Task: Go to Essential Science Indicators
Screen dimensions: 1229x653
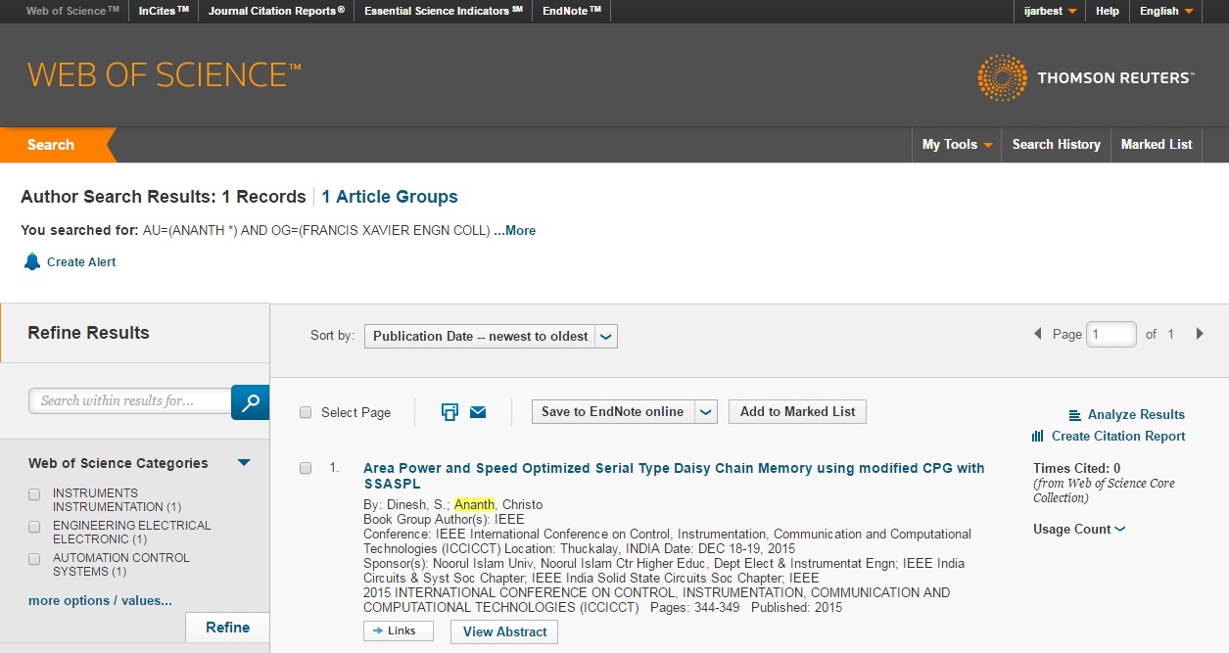Action: pos(443,11)
